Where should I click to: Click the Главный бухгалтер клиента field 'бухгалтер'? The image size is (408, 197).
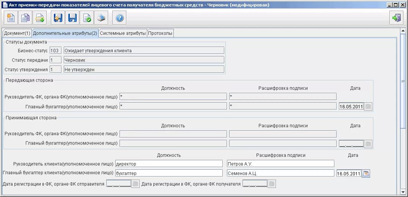[169, 173]
